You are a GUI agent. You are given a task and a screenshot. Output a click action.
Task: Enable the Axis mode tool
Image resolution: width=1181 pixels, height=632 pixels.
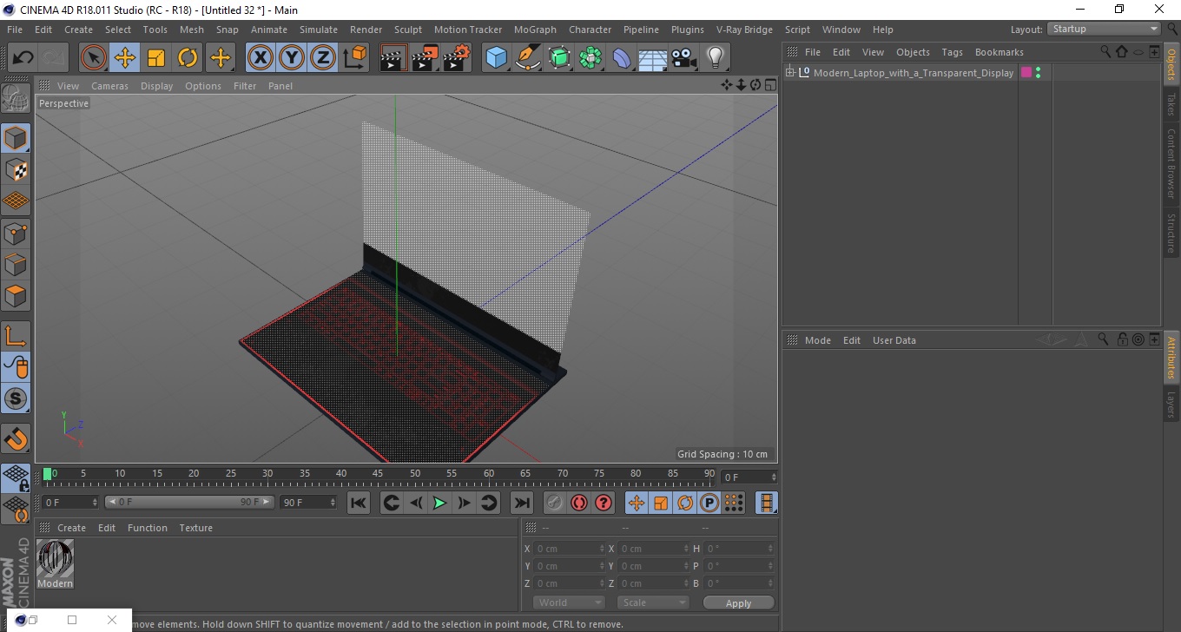[16, 336]
